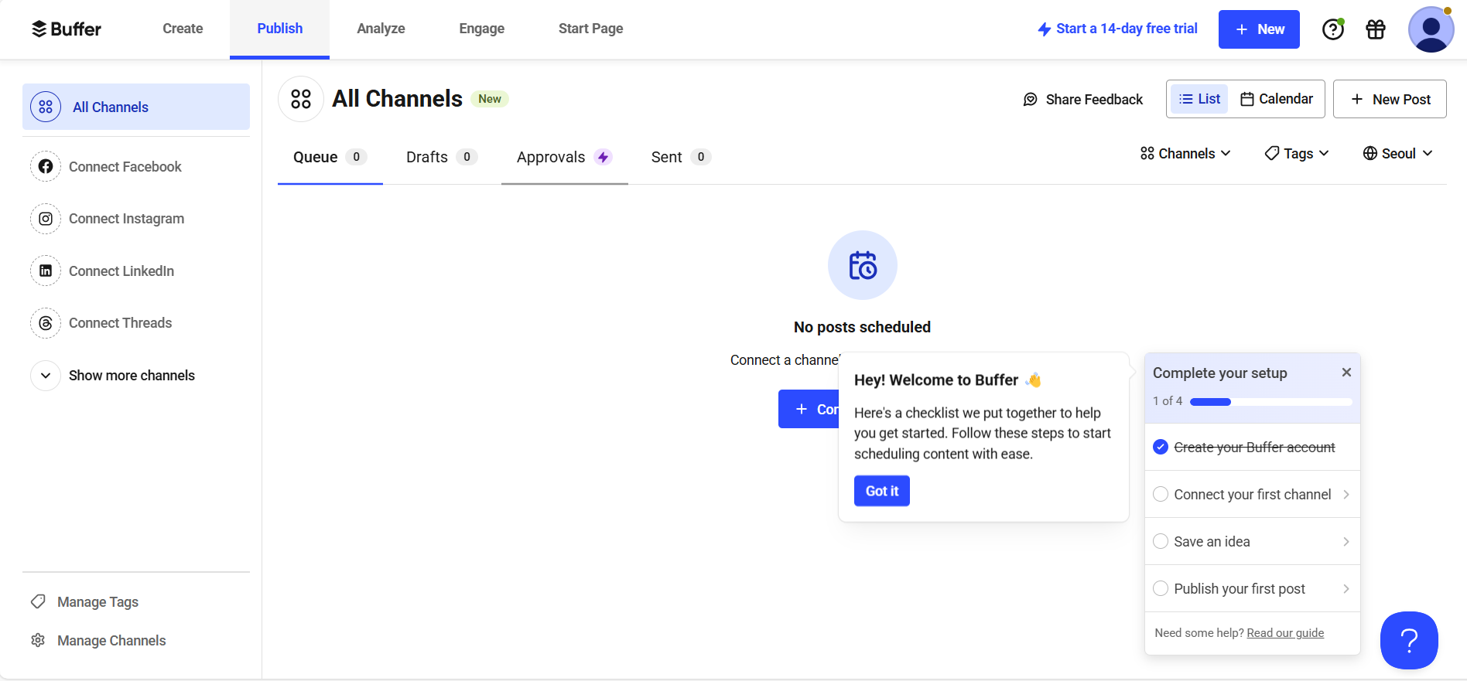
Task: Open the help question-mark icon in header
Action: pyautogui.click(x=1333, y=29)
